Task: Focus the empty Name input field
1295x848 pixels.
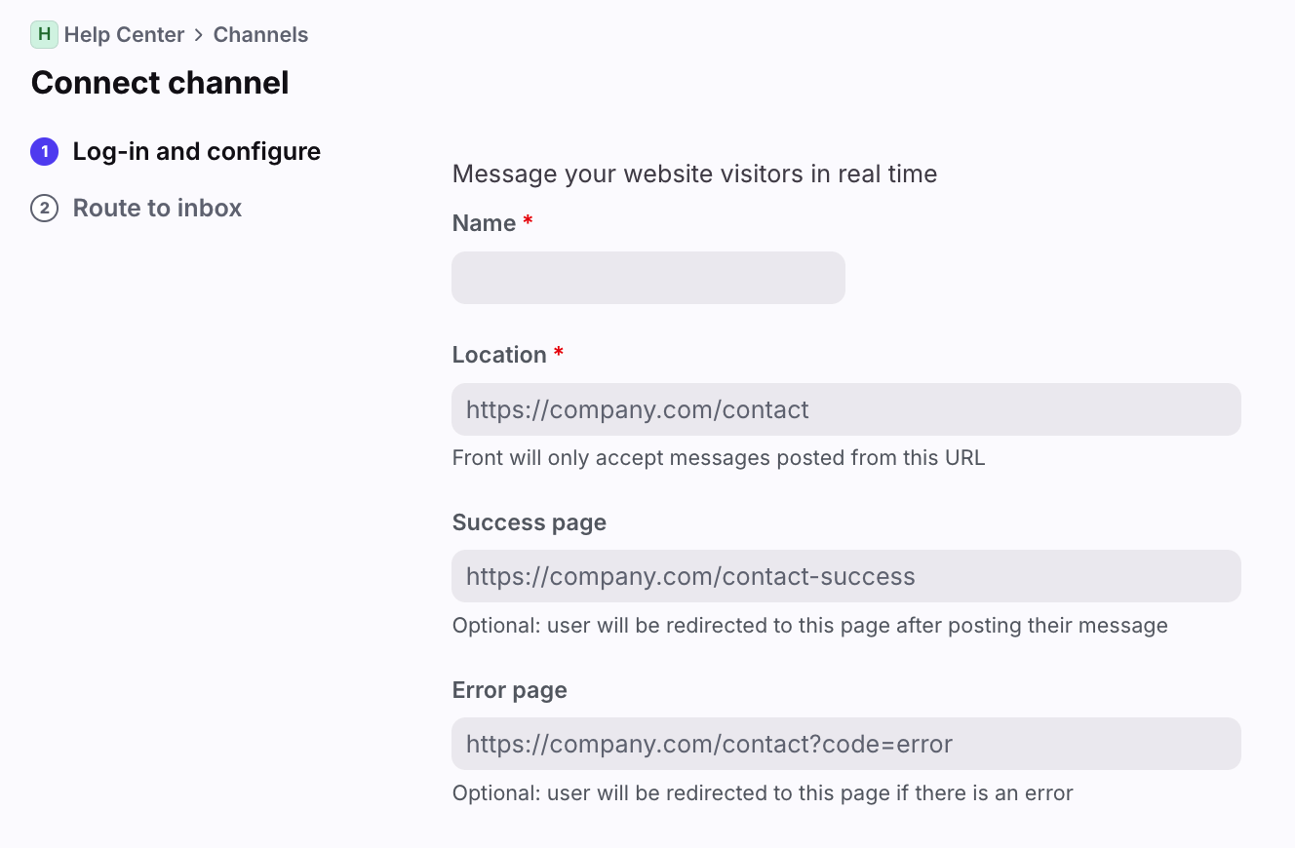Action: (x=648, y=278)
